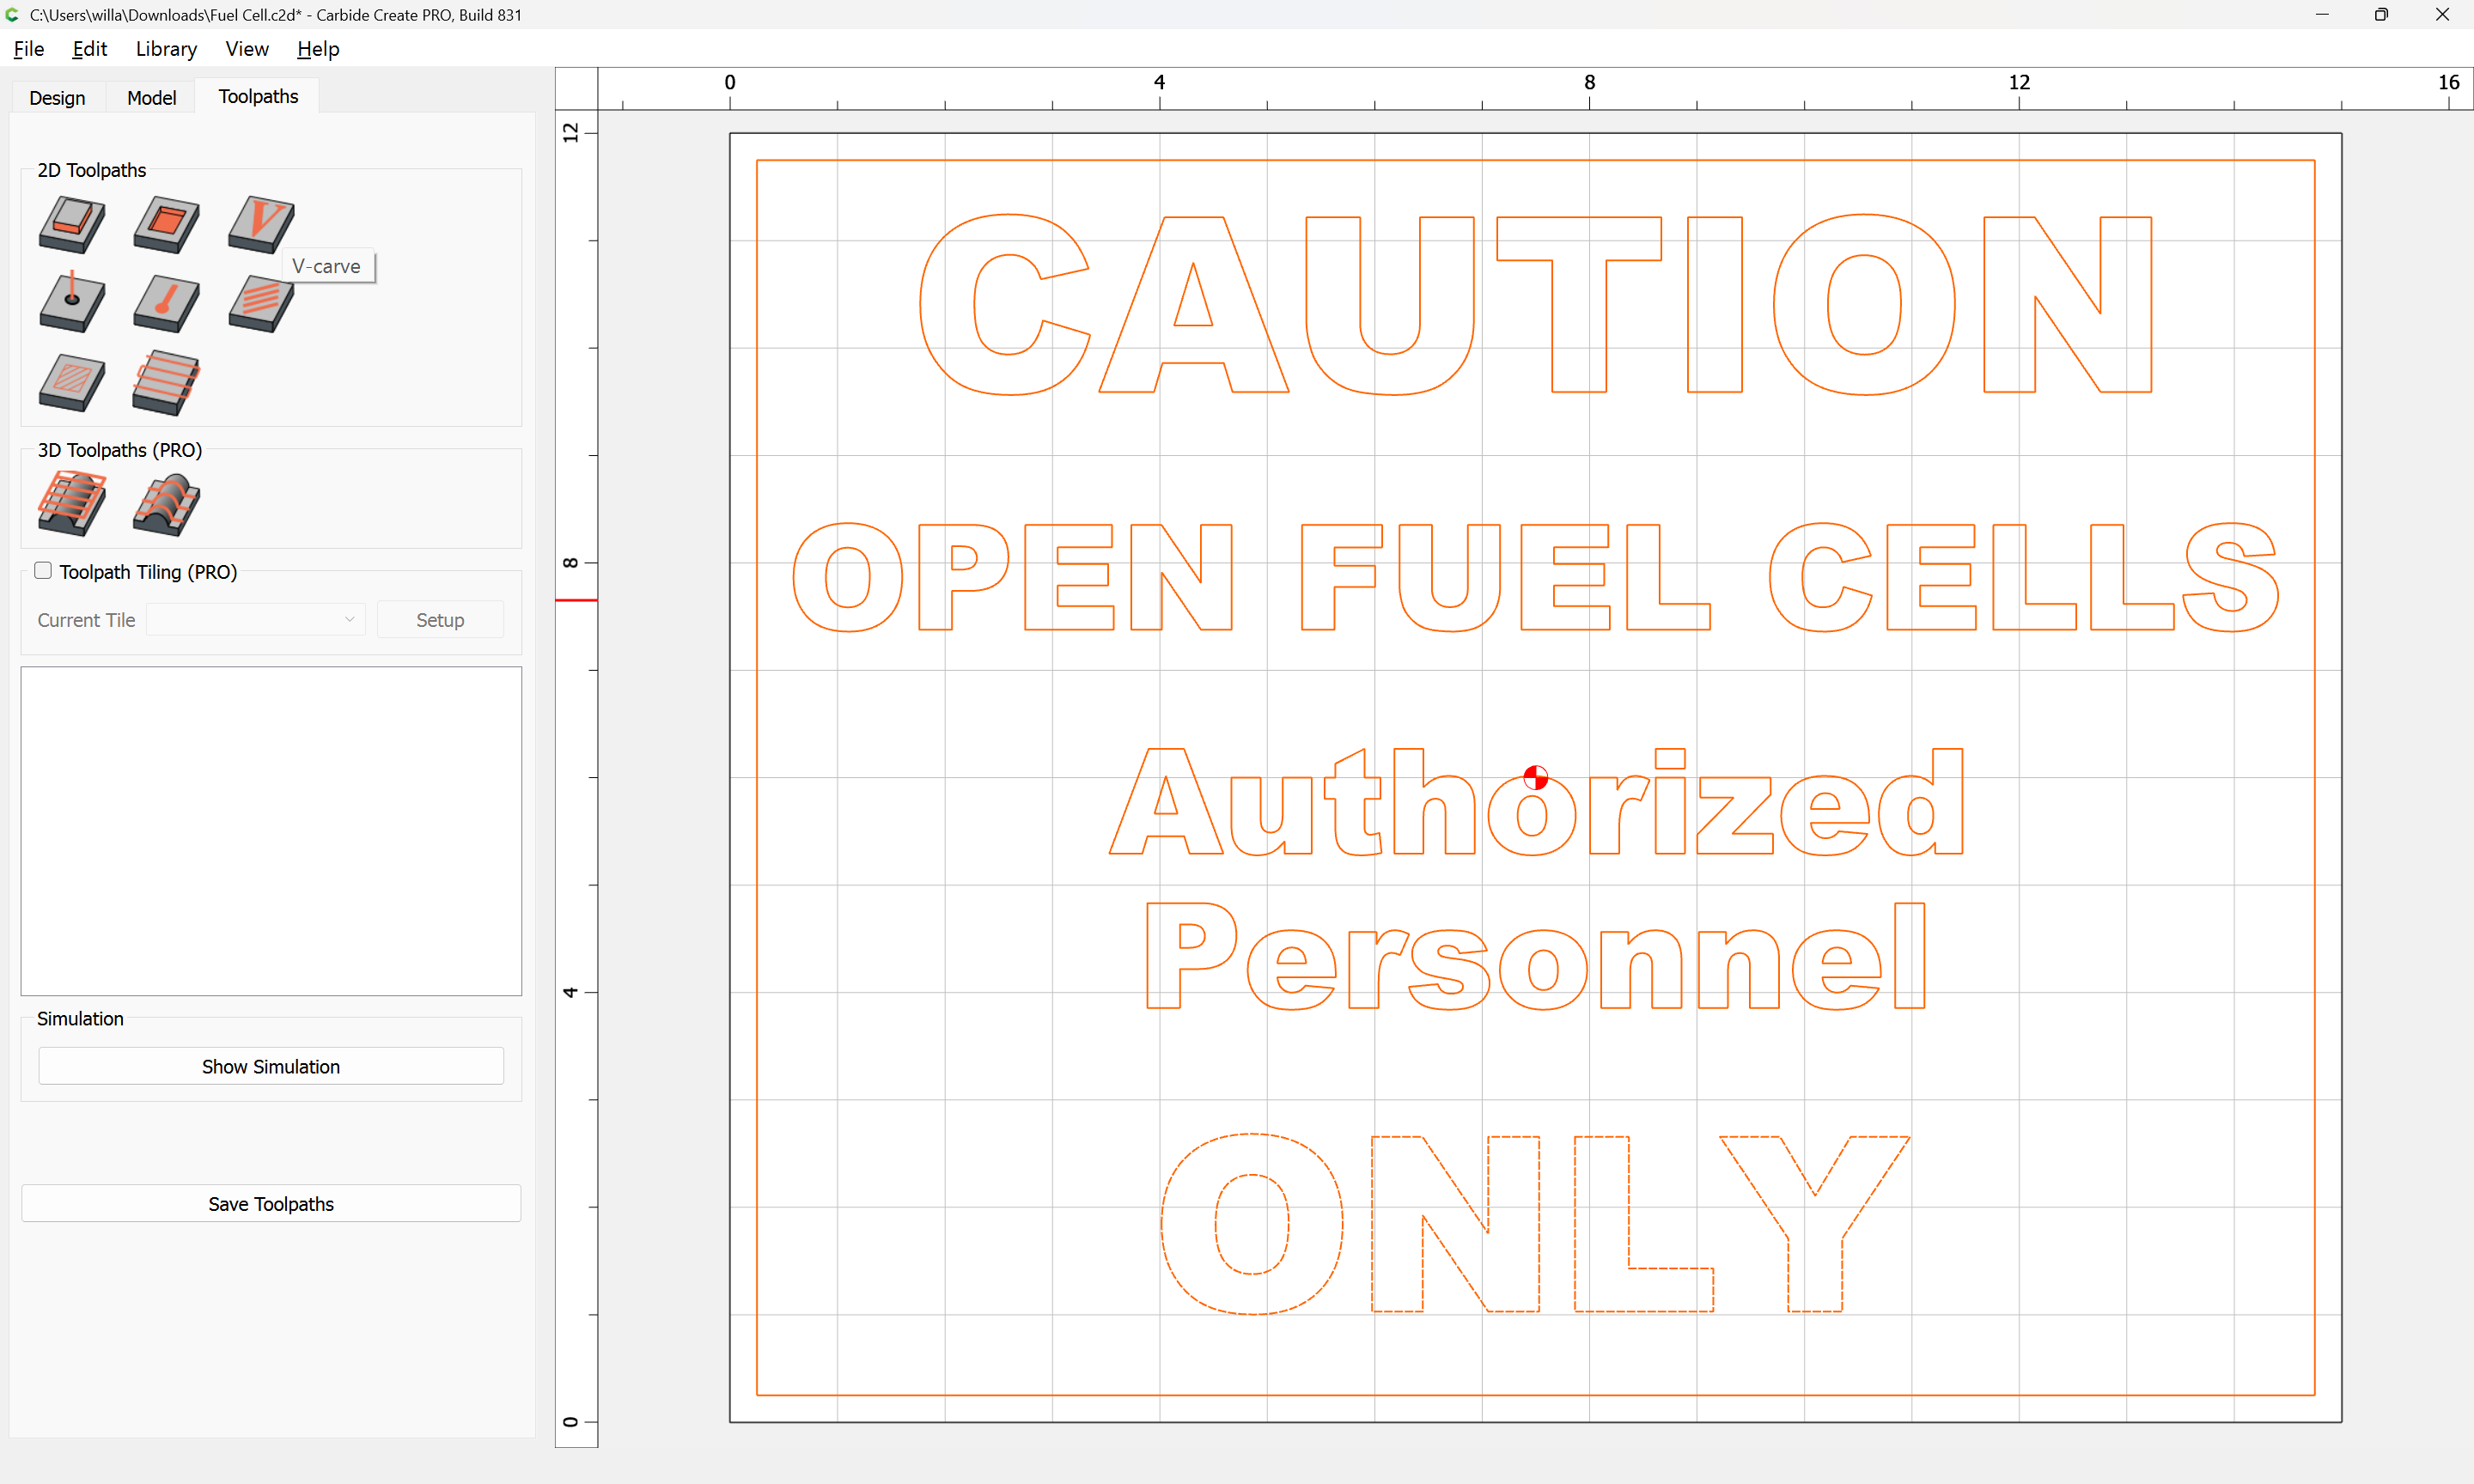Viewport: 2474px width, 1484px height.
Task: Select the Keyhole toolpath icon
Action: point(166,302)
